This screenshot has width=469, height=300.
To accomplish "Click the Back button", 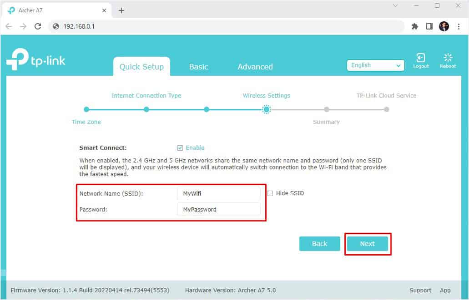I will point(319,244).
